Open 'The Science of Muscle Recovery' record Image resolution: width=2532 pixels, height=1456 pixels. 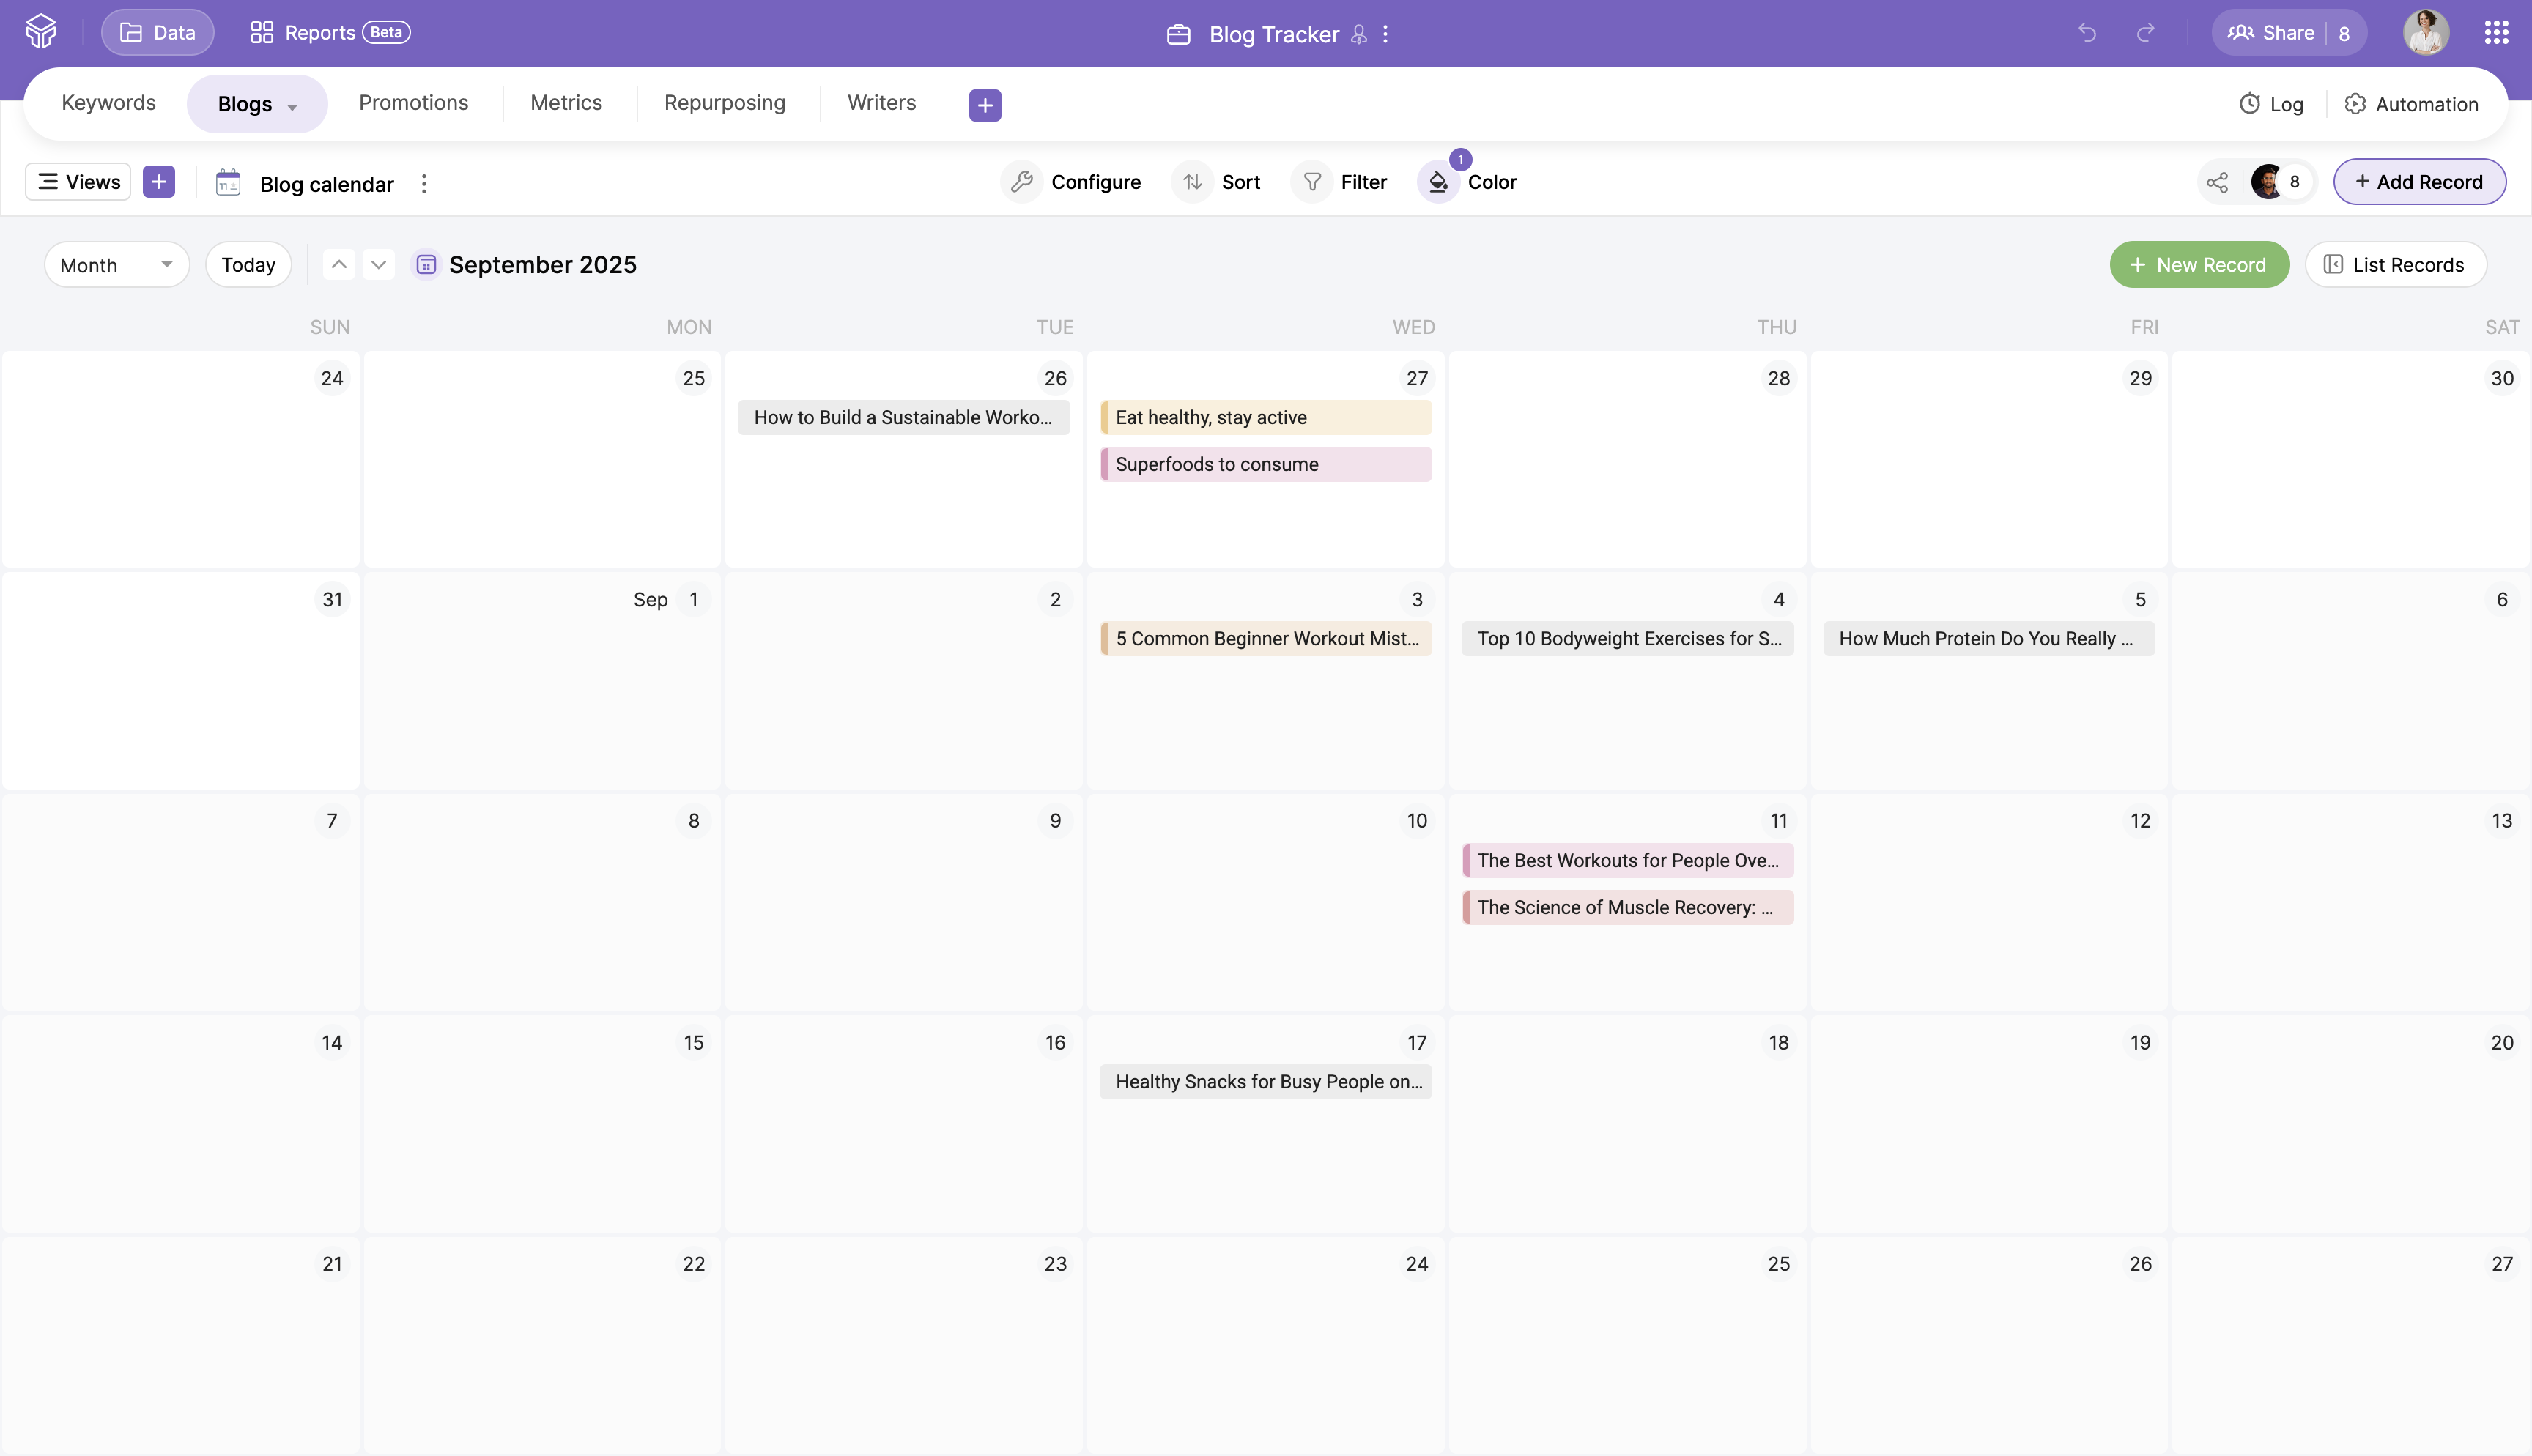1627,908
